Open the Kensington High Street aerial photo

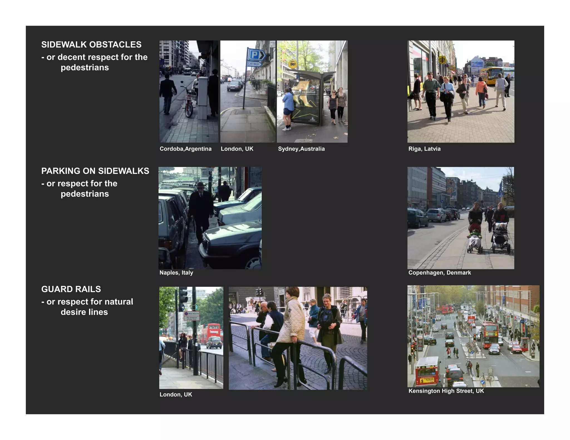click(x=473, y=336)
